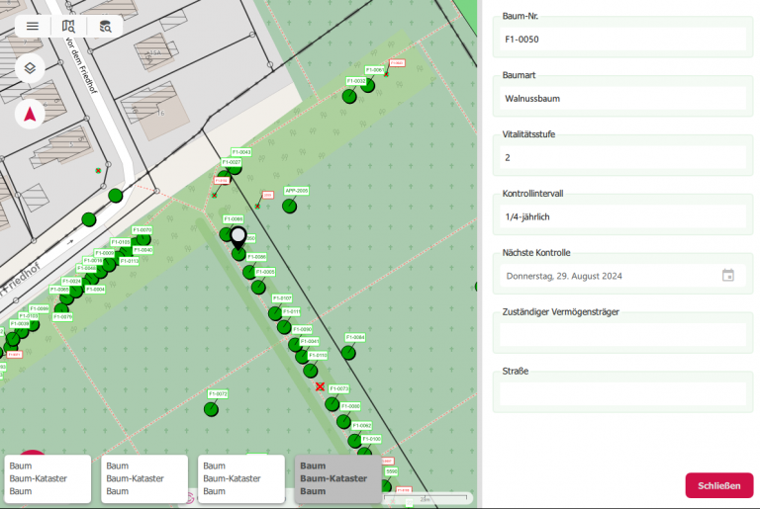Close the tree details panel with Schließen
The width and height of the screenshot is (760, 509).
pyautogui.click(x=718, y=485)
